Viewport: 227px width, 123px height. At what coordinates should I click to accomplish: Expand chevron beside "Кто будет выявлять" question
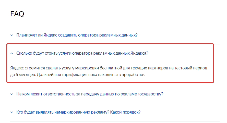point(12,112)
